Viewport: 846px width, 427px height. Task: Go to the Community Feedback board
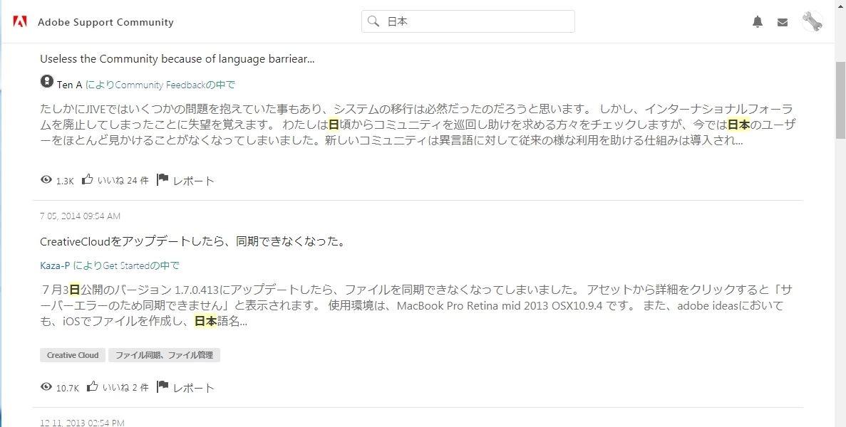tap(160, 85)
